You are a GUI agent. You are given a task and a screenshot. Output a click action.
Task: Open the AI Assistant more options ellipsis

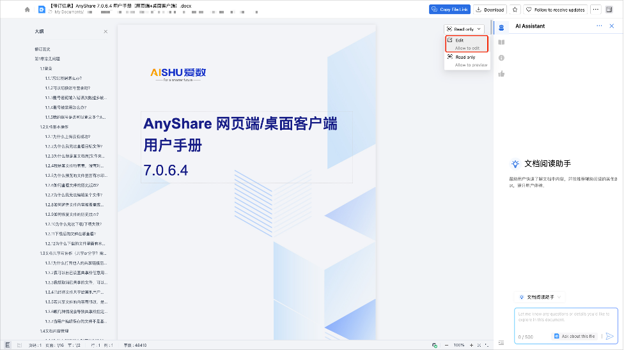599,26
